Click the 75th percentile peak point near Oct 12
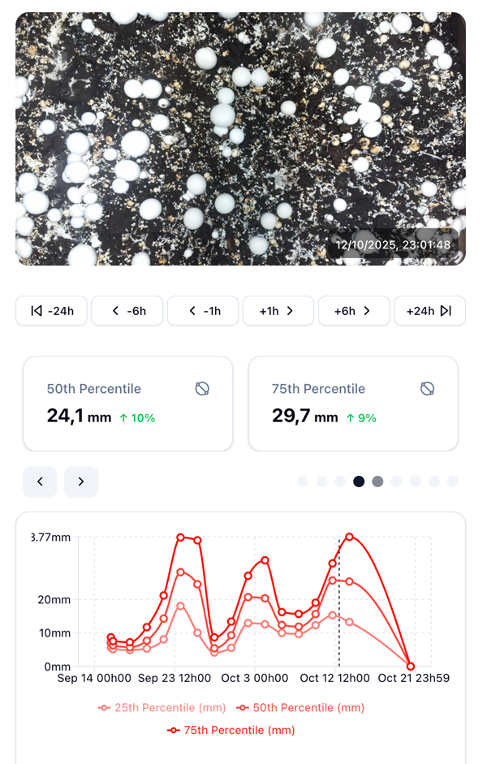 pyautogui.click(x=349, y=537)
